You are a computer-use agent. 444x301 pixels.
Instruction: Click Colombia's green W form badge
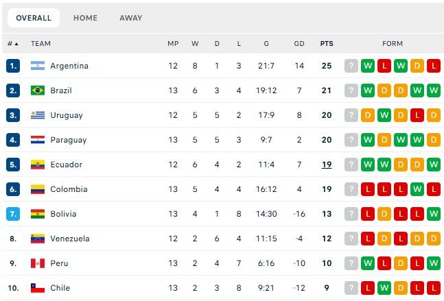coord(417,189)
